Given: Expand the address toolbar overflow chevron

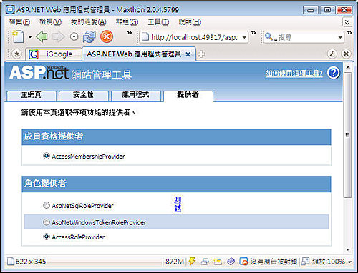Looking at the screenshot, I should 253,33.
